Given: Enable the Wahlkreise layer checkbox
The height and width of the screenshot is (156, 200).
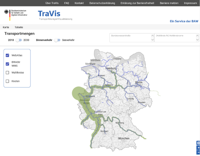Looking at the screenshot, I should [8, 73].
